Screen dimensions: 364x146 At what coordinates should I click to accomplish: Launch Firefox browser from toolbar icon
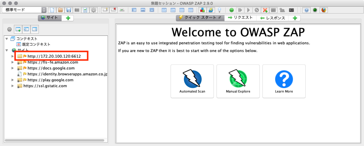tap(324, 10)
